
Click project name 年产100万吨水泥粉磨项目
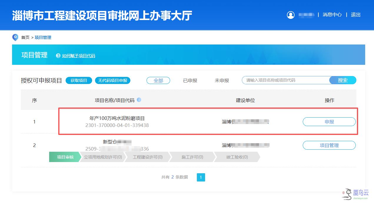pos(117,118)
